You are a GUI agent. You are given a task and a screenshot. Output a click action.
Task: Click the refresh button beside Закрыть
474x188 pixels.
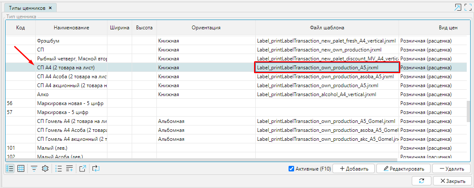422,181
